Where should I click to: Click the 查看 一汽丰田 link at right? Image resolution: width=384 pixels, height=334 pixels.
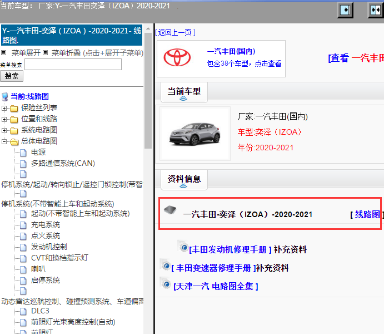point(356,58)
